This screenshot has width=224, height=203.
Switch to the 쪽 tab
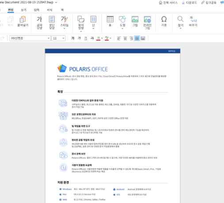tap(62, 10)
